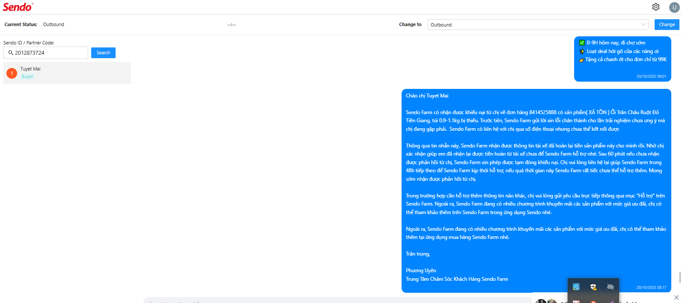
Task: Open the user avatar menu
Action: pyautogui.click(x=674, y=7)
